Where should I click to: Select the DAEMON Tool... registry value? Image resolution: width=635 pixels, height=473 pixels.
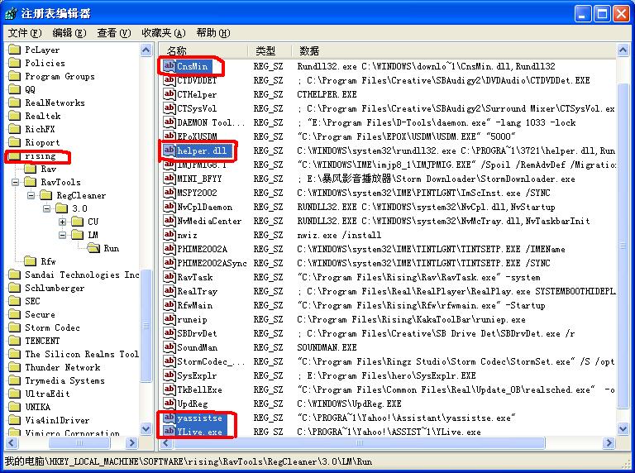211,122
